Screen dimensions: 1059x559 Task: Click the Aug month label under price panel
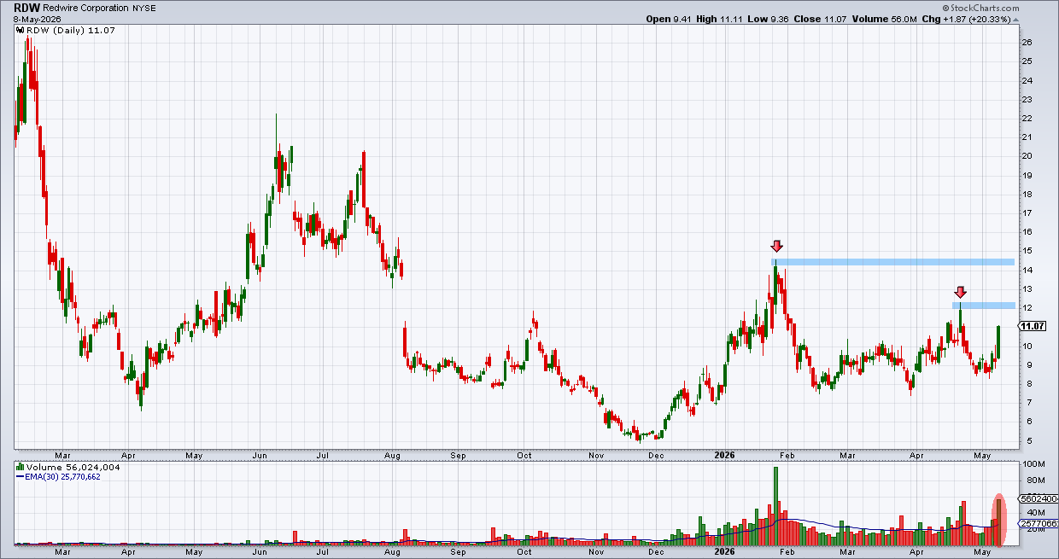(392, 456)
